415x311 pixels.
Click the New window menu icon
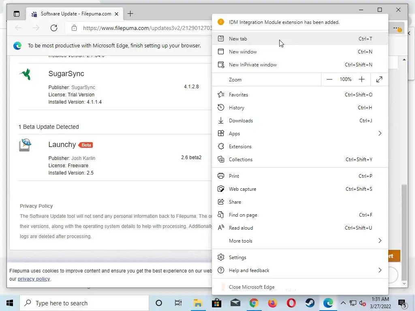click(221, 51)
